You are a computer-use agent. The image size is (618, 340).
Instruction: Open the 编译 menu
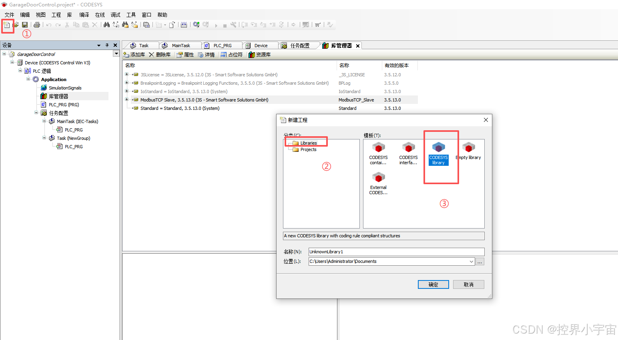[x=84, y=15]
